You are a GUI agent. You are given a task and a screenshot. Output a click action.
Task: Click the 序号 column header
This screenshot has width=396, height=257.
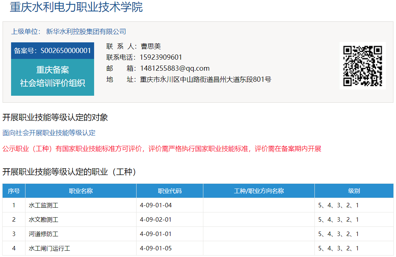click(x=14, y=191)
